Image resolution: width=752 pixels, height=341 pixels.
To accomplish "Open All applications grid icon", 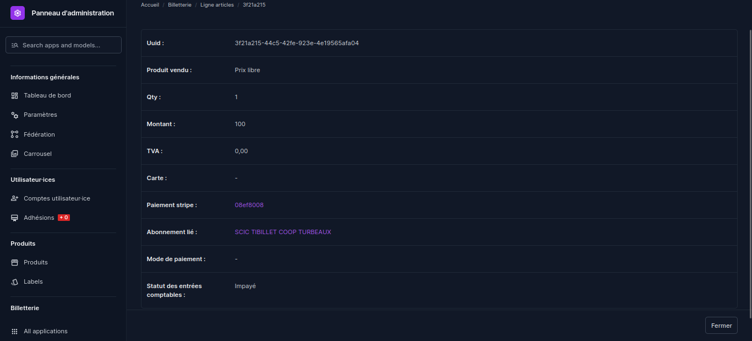I will pos(15,331).
